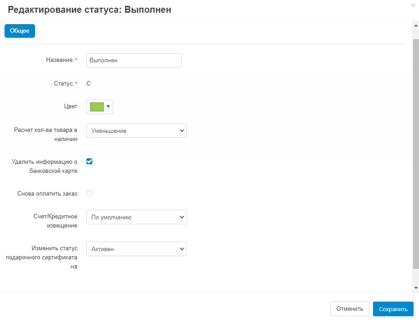Click the green color swatch
This screenshot has width=419, height=323.
pos(97,107)
